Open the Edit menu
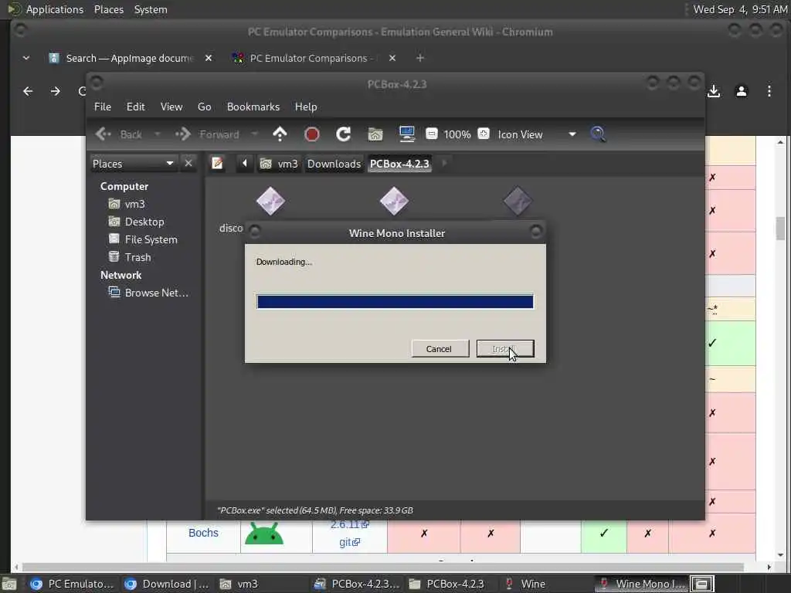 coord(136,107)
